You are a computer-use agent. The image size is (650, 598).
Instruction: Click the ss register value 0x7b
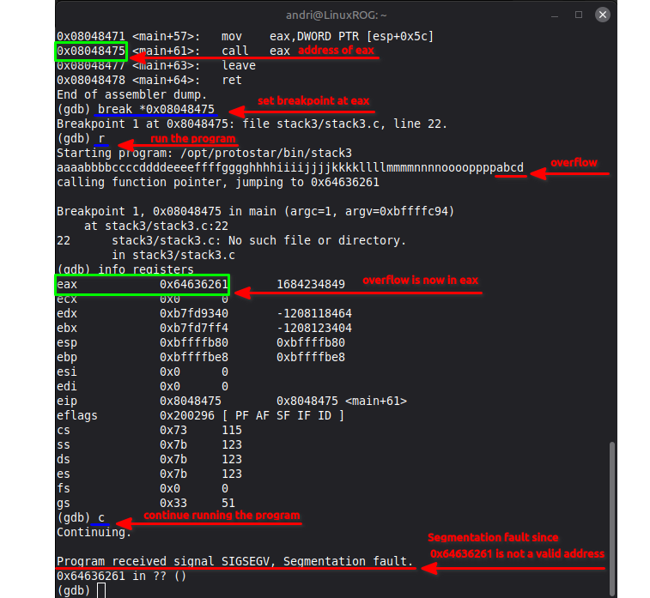point(173,444)
